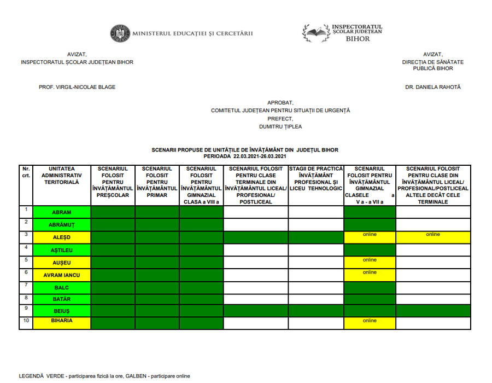Click the green clasele V-VII cell for BALC
This screenshot has height=383, width=492.
pyautogui.click(x=370, y=288)
